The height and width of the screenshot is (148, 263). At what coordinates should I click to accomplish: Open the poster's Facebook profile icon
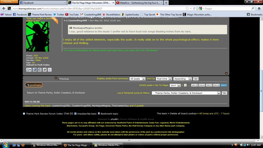pyautogui.click(x=39, y=70)
